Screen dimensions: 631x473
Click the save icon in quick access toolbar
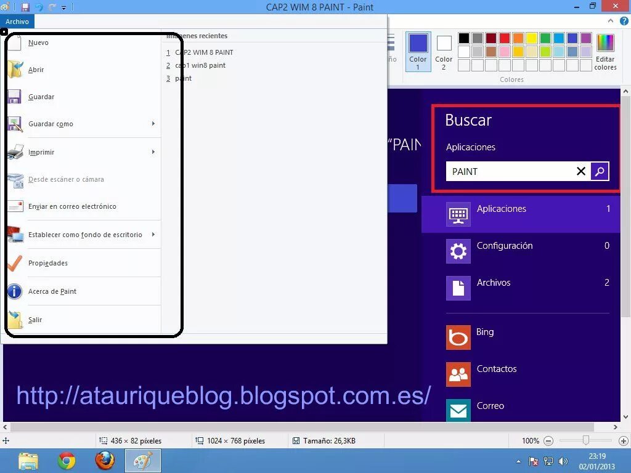25,7
